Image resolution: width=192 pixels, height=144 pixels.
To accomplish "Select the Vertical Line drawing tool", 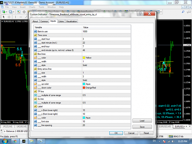I will click(15, 17).
